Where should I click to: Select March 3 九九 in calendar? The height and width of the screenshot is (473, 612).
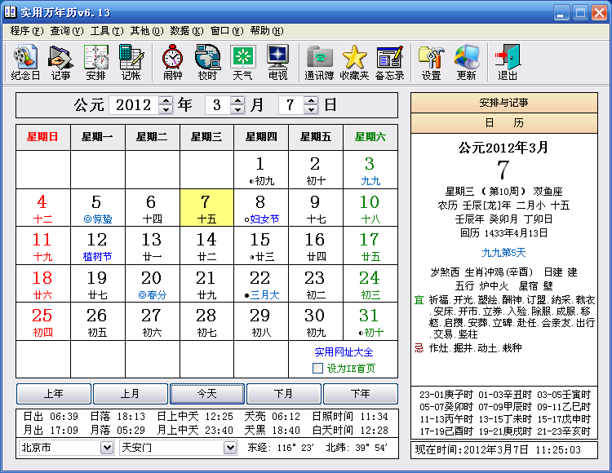tap(370, 170)
